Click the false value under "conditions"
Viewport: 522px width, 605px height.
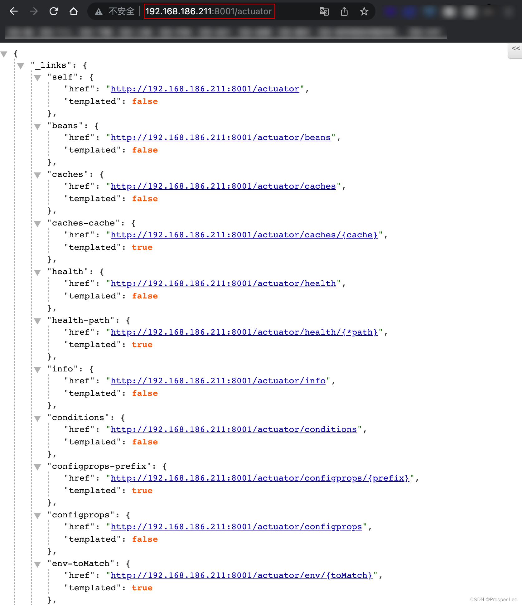click(x=145, y=442)
